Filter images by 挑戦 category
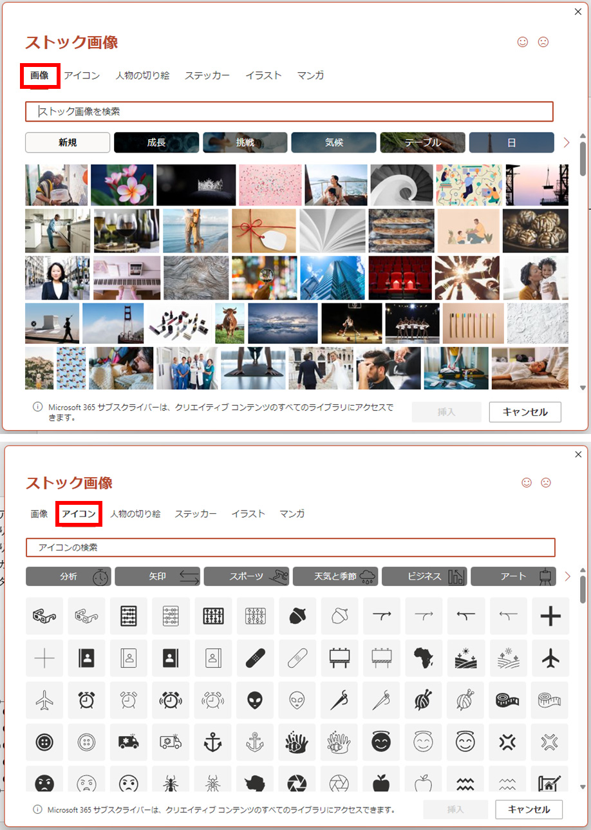The height and width of the screenshot is (830, 591). (245, 142)
